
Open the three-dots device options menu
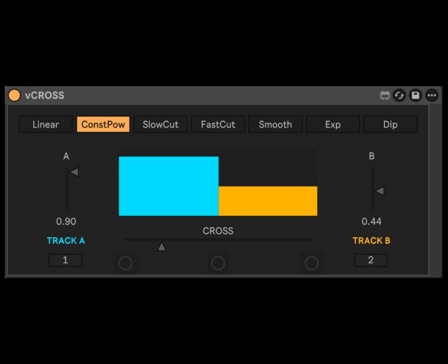click(431, 96)
